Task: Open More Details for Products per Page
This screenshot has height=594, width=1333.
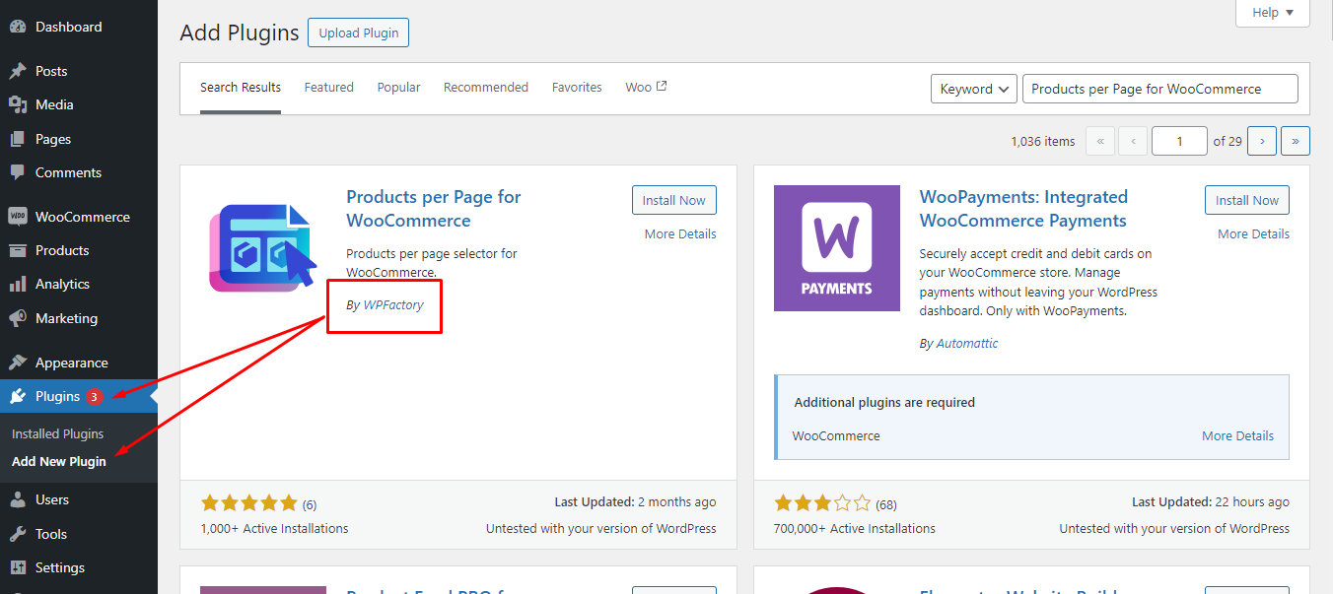Action: point(680,234)
